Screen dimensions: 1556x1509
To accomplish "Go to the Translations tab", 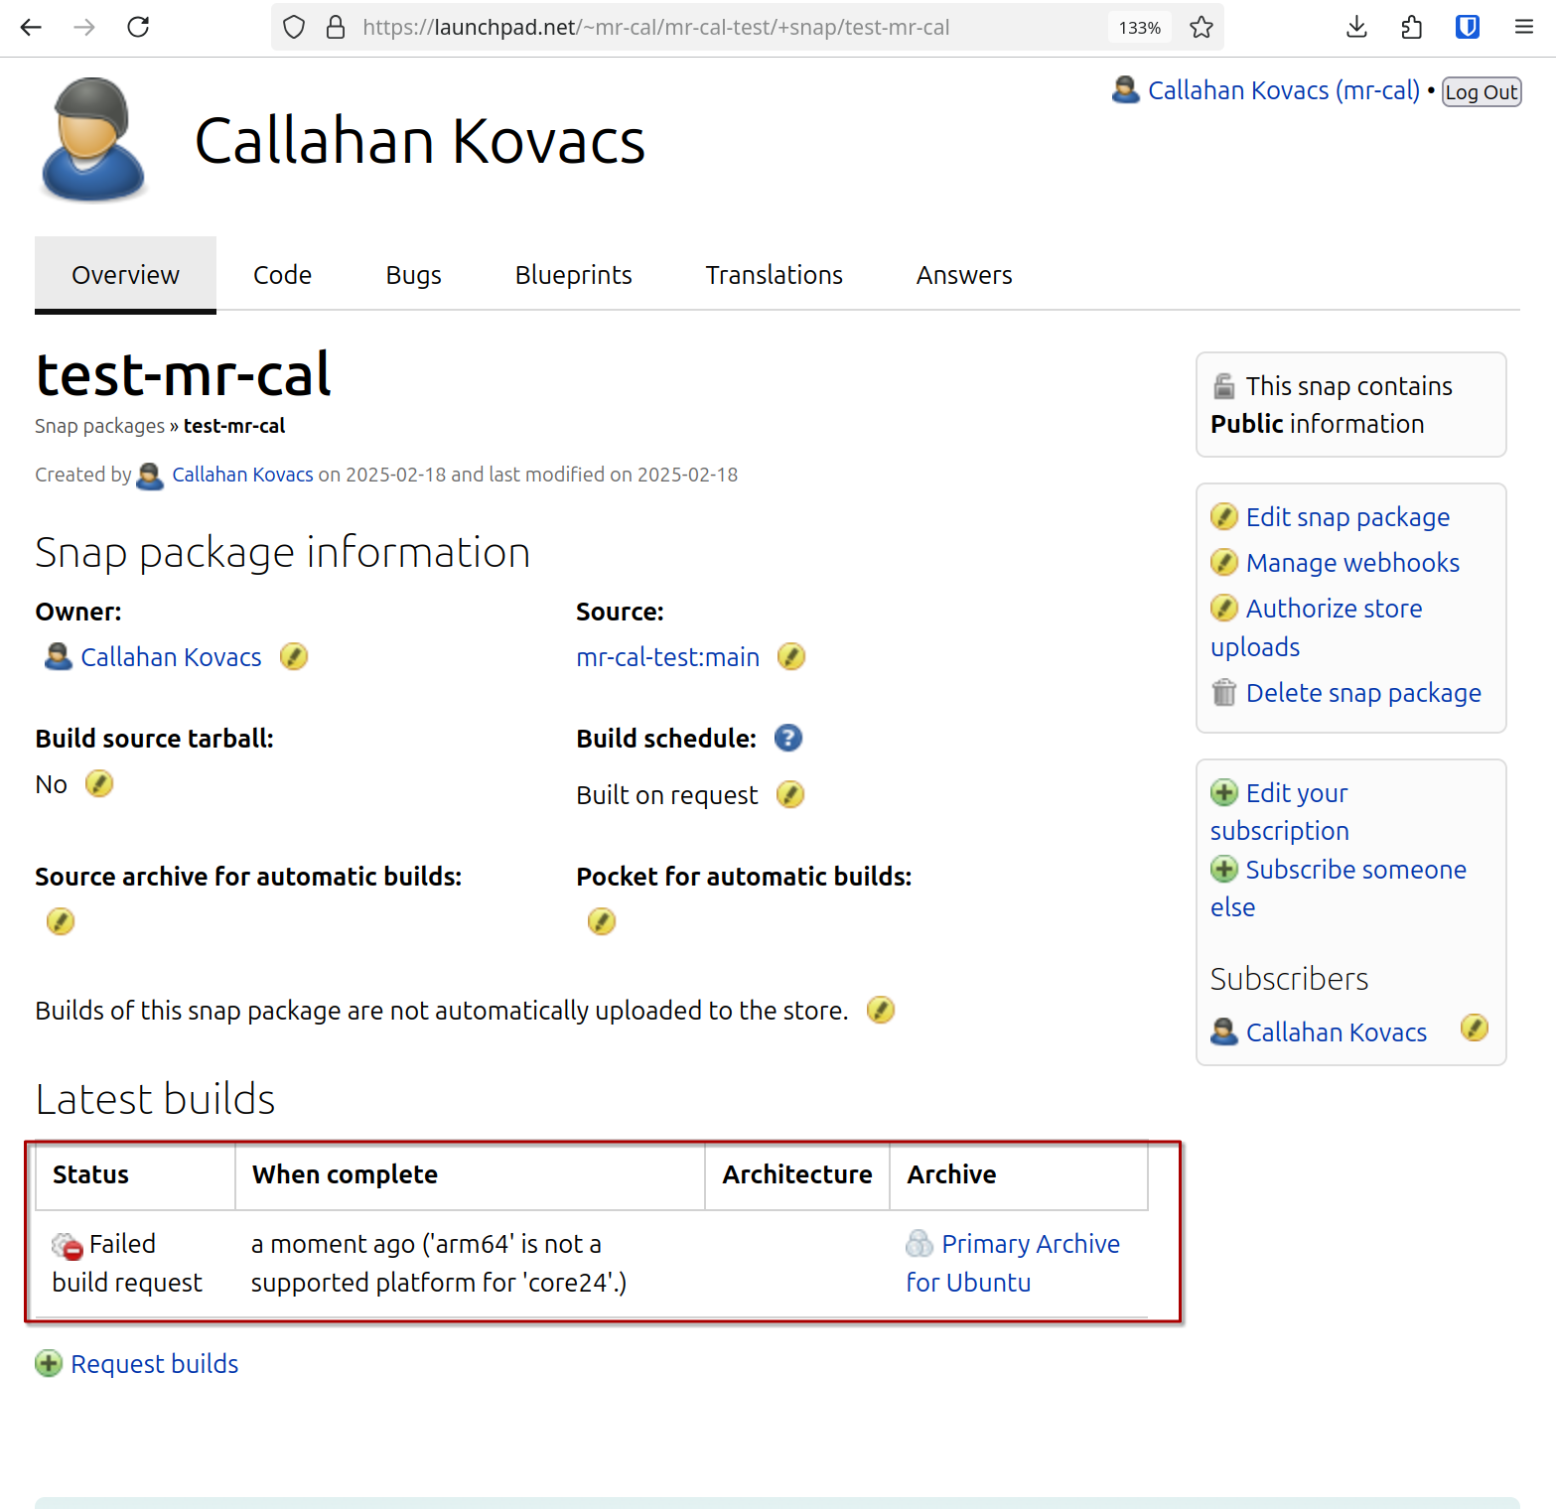I will (774, 275).
